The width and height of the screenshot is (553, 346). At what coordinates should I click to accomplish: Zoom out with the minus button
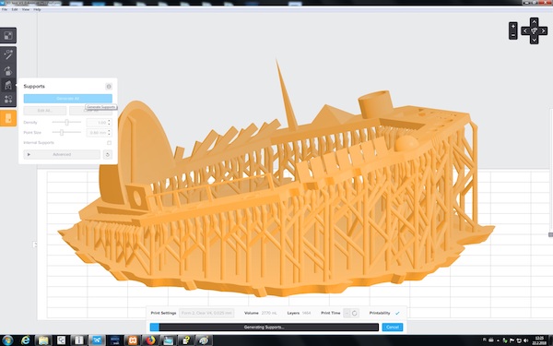(x=513, y=35)
